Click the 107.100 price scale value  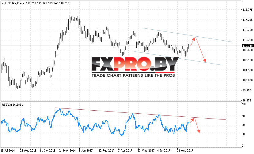(x=248, y=60)
